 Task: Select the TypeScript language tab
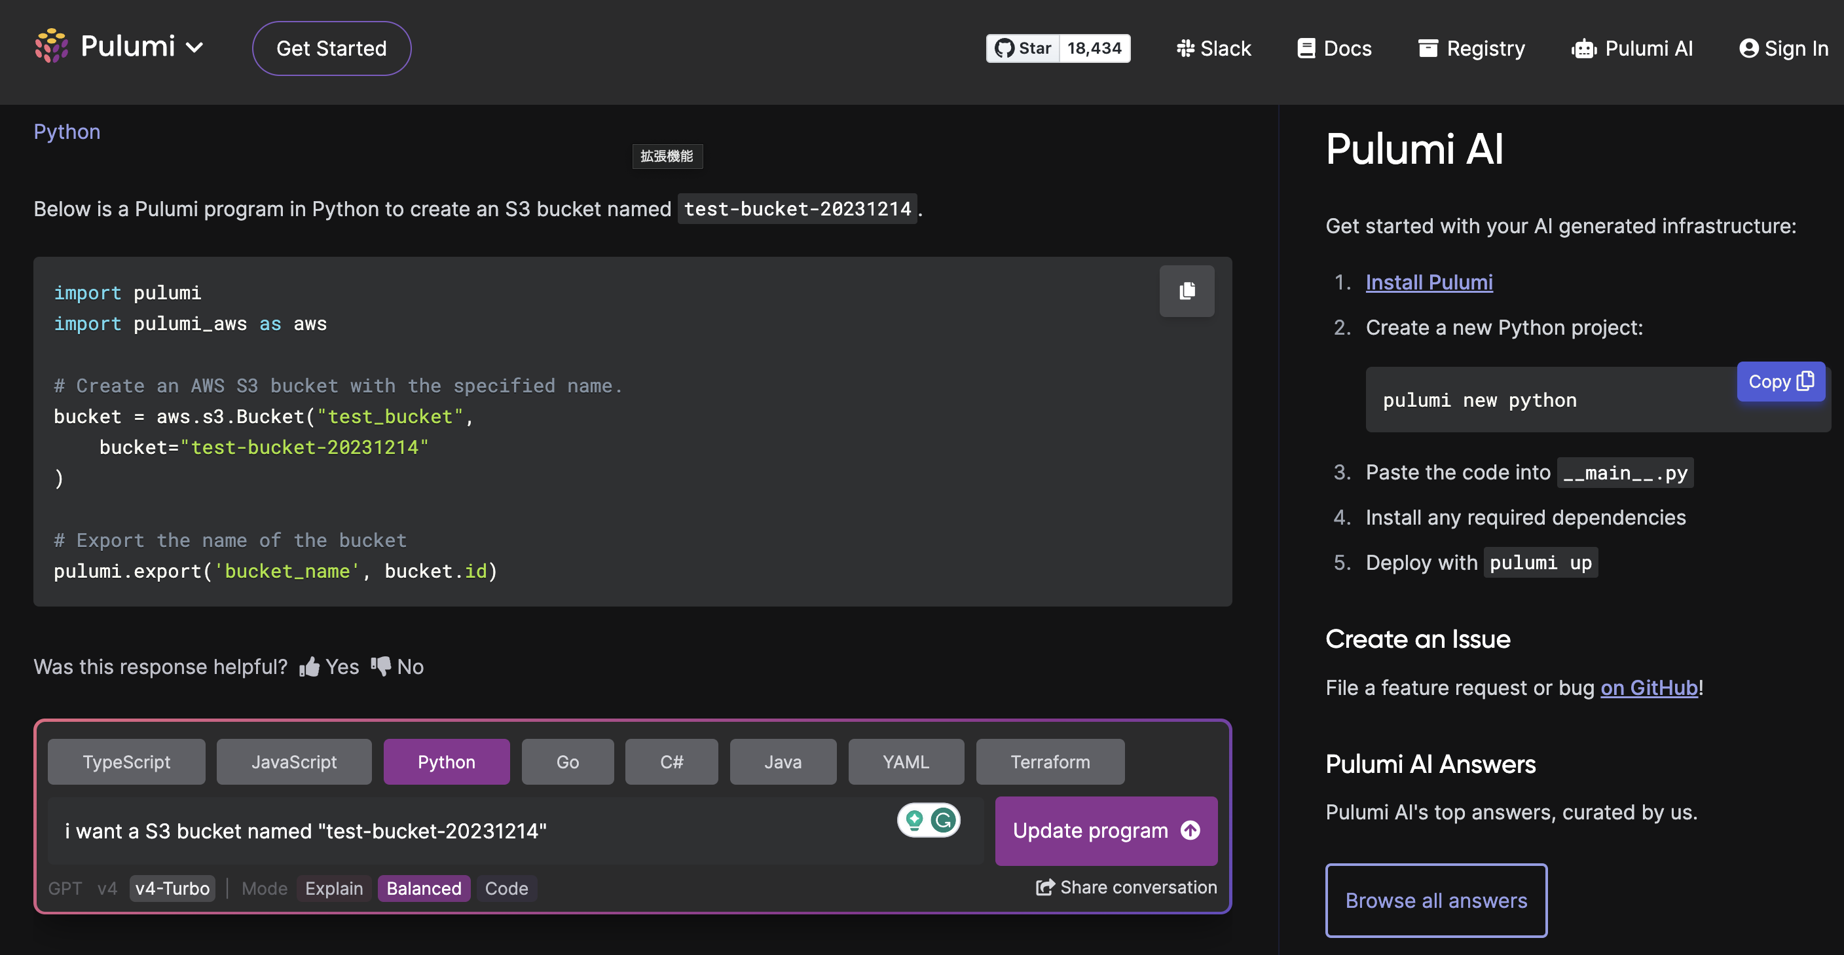coord(126,762)
